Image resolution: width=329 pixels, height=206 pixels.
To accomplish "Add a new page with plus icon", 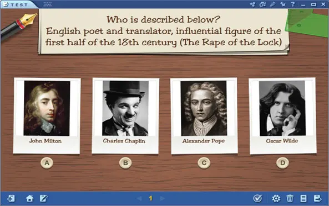I will [x=11, y=198].
